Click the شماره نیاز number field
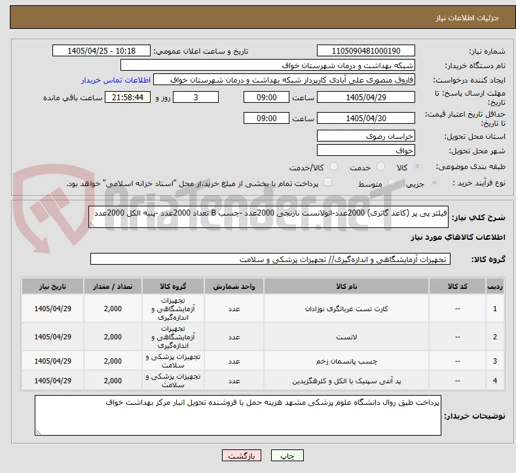The height and width of the screenshot is (473, 516). point(366,50)
